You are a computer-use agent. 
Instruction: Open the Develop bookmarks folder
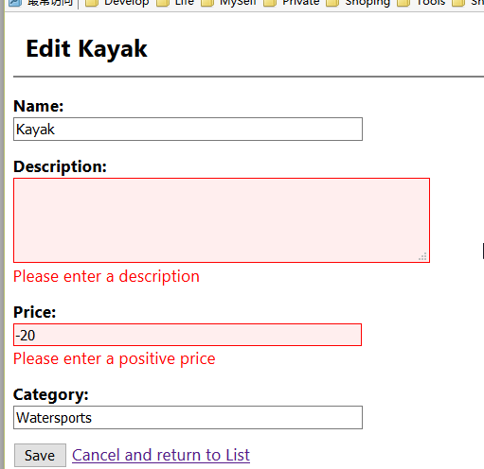coord(117,3)
